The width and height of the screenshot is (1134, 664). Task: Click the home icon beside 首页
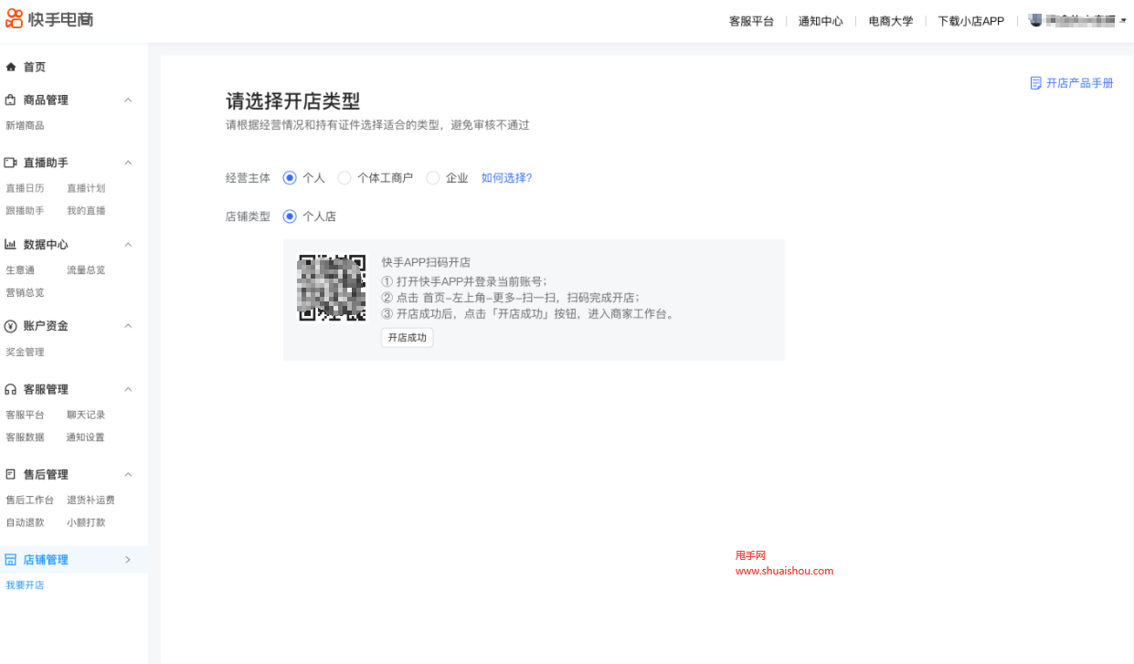pos(11,67)
